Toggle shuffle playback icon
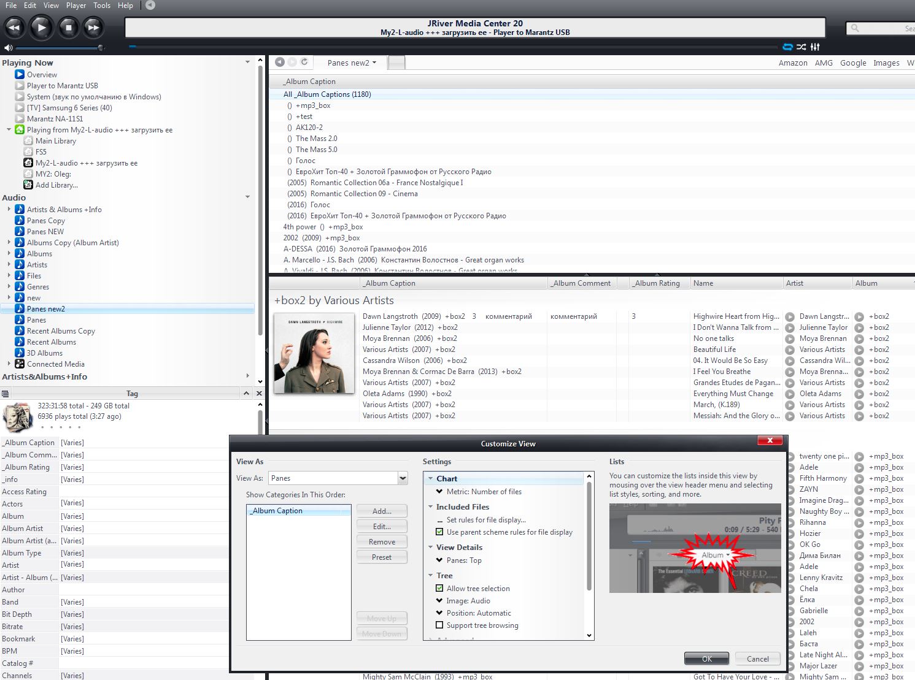915x680 pixels. coord(801,47)
